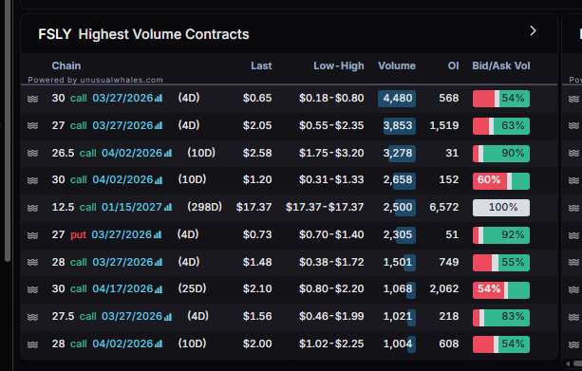Open chart icon beside 30 call 04/17/2026

[x=159, y=289]
